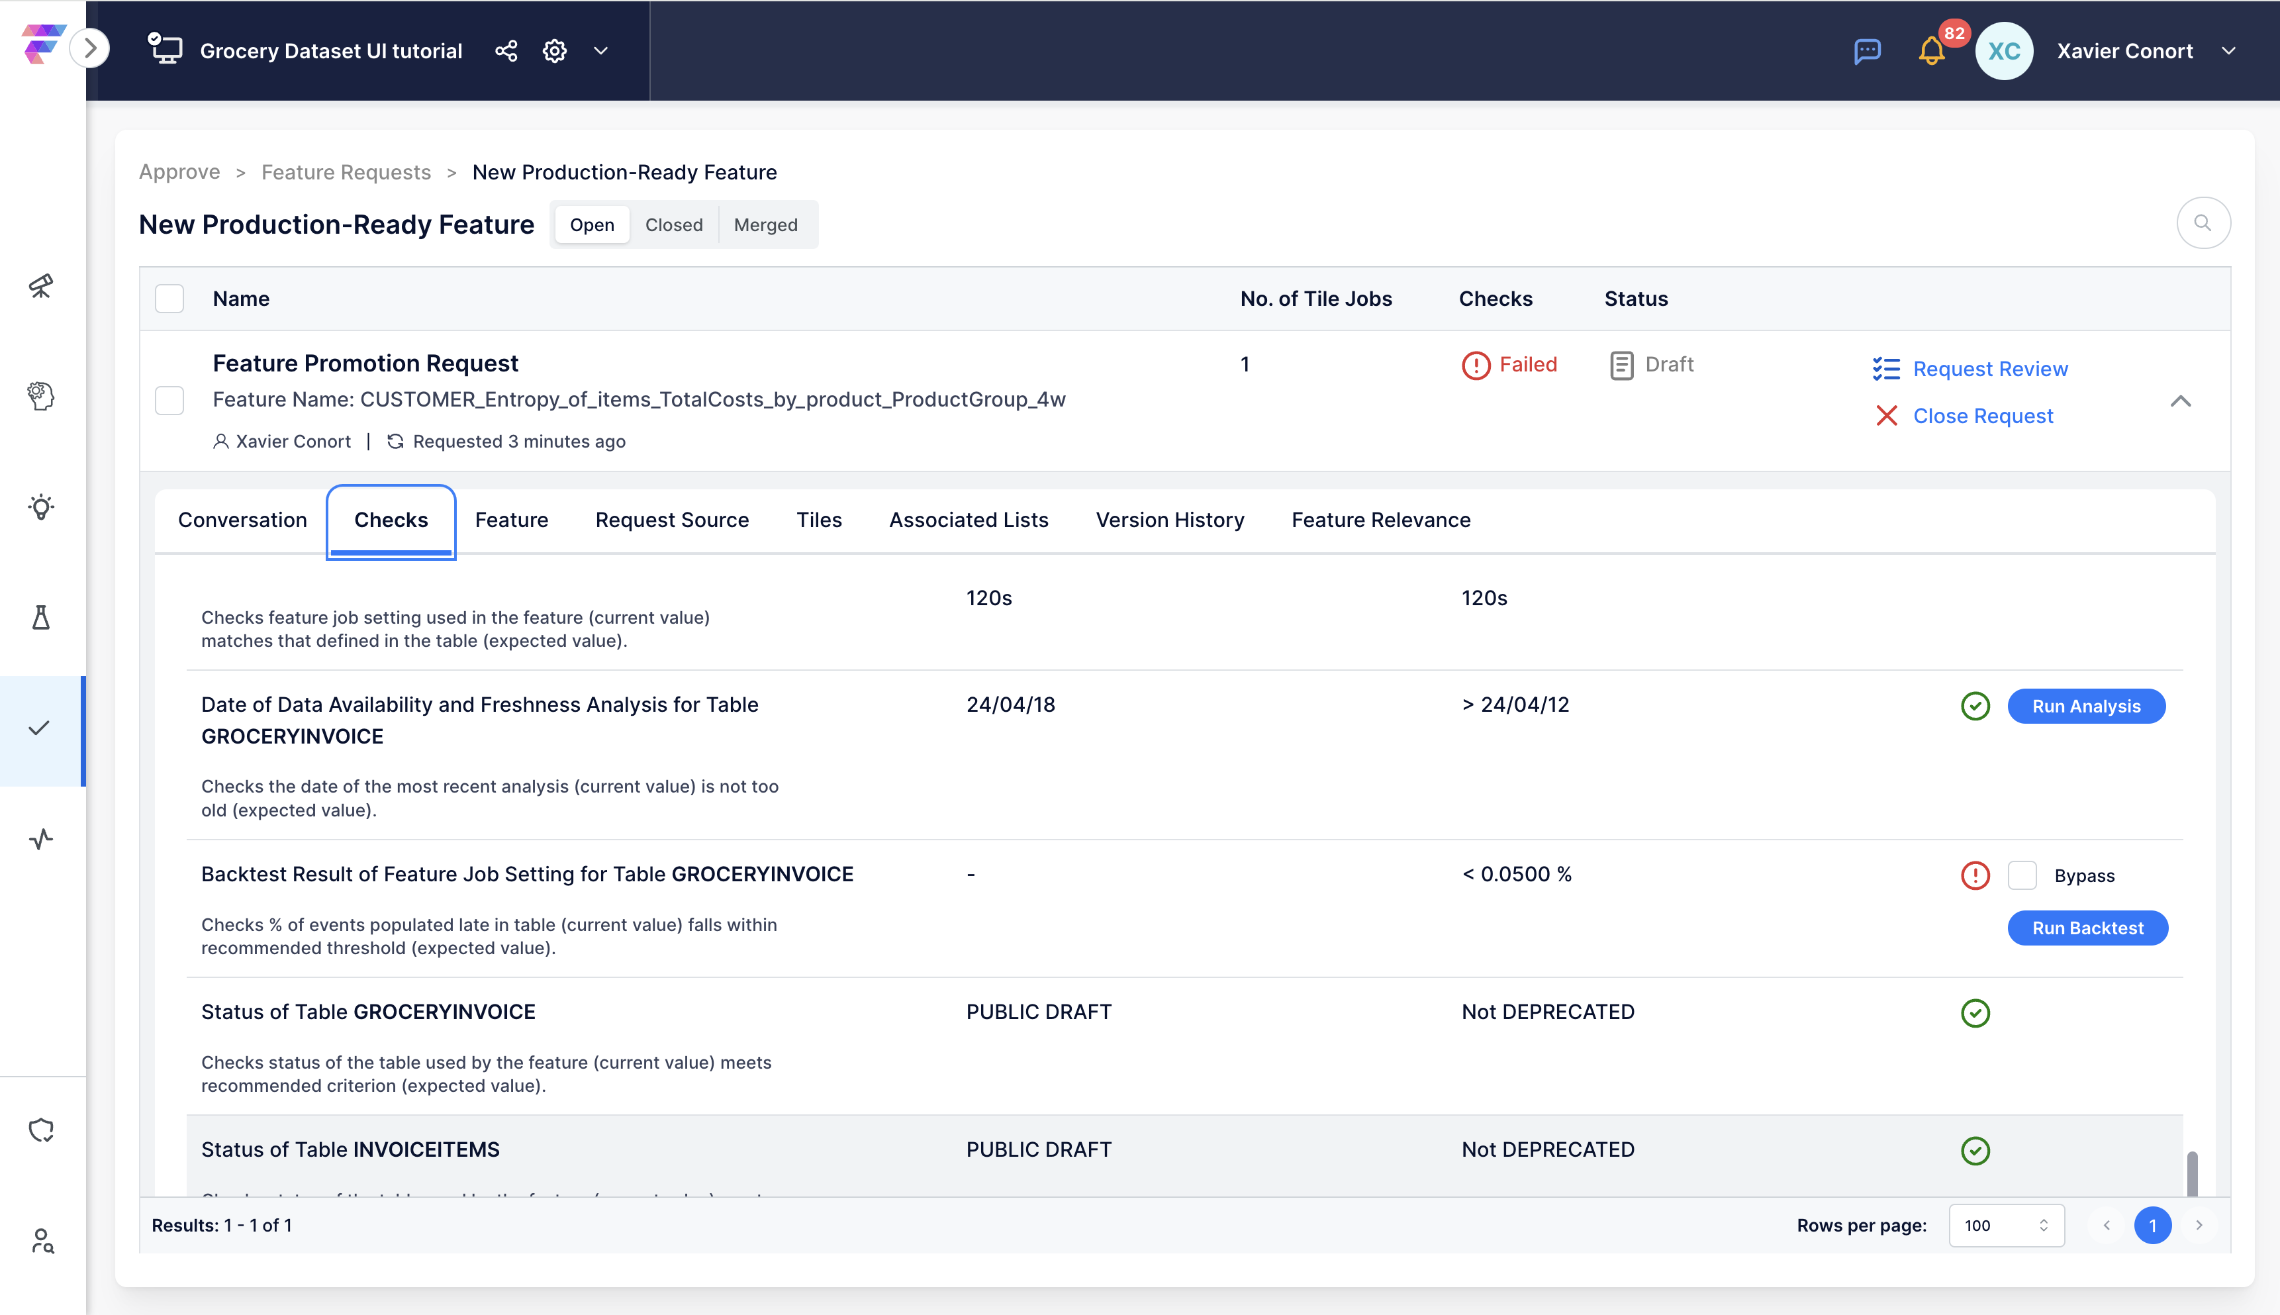2280x1315 pixels.
Task: Open catalog settings gear icon
Action: click(x=554, y=50)
